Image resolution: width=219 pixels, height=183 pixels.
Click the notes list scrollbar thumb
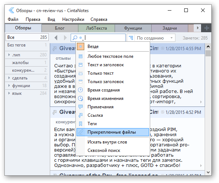pyautogui.click(x=208, y=53)
